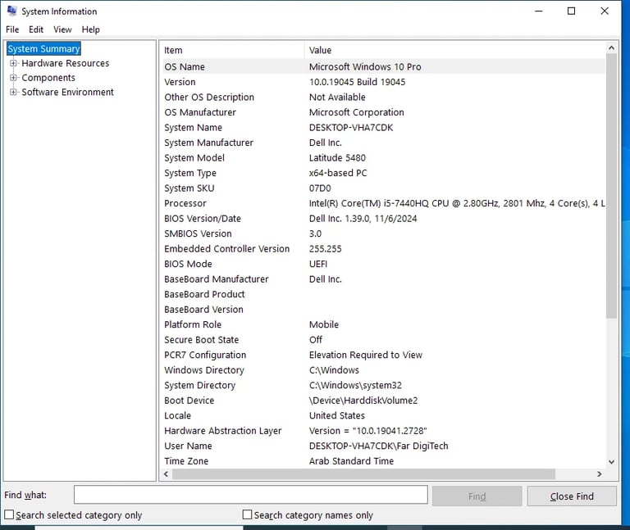Click the Dell Inc. 1.39.0 BIOS value
The height and width of the screenshot is (530, 630).
click(363, 219)
